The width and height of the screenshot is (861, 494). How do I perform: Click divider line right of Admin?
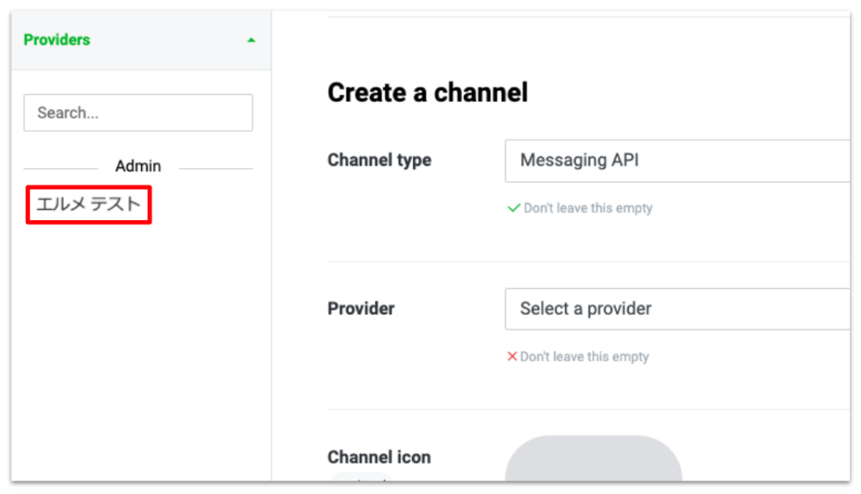coord(216,169)
